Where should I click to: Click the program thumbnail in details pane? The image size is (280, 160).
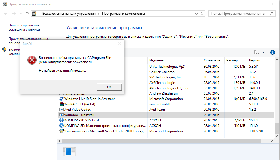click(69, 152)
